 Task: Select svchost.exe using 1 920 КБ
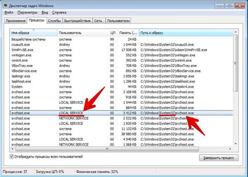121,123
